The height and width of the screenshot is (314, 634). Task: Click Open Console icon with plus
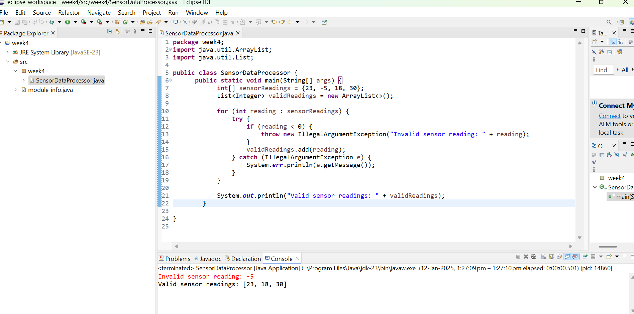coord(609,257)
